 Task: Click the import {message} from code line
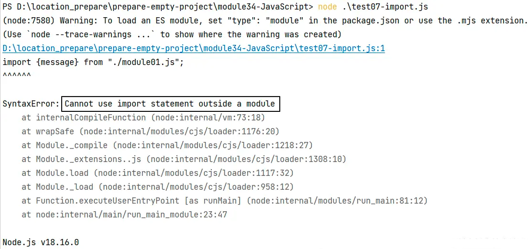pyautogui.click(x=93, y=62)
